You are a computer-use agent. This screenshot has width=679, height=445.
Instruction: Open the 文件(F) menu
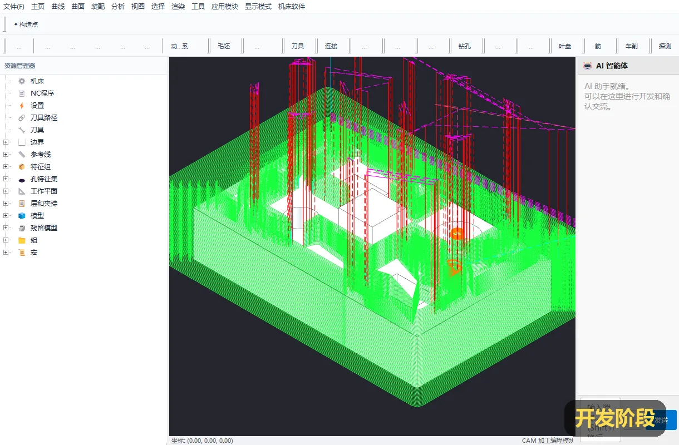14,7
